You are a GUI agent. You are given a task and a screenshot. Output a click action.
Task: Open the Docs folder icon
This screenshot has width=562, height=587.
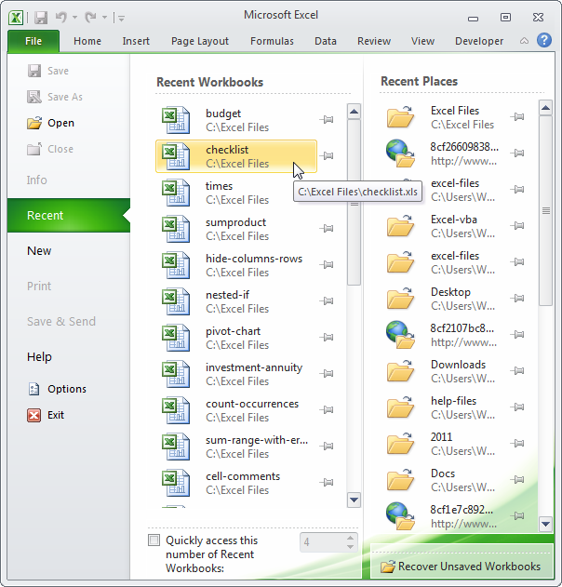click(401, 480)
